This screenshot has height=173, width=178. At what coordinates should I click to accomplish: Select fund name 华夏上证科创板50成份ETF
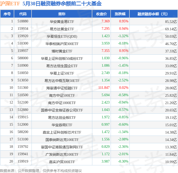(62, 59)
